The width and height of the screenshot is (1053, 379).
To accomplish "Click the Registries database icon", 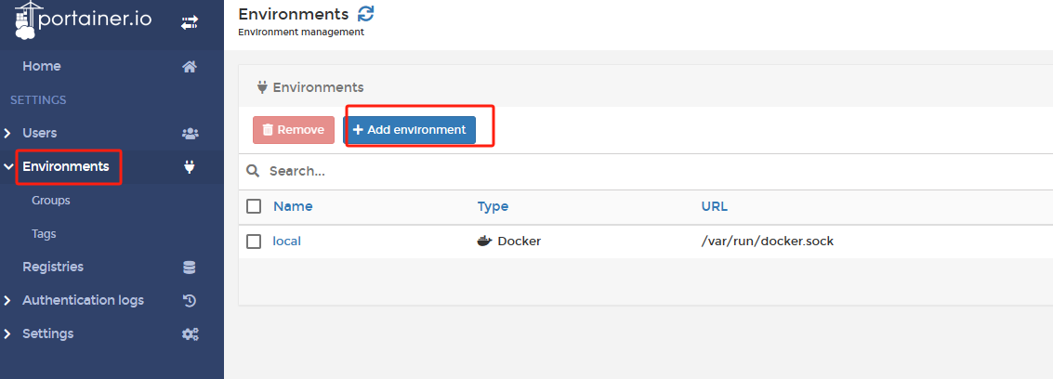I will coord(190,268).
